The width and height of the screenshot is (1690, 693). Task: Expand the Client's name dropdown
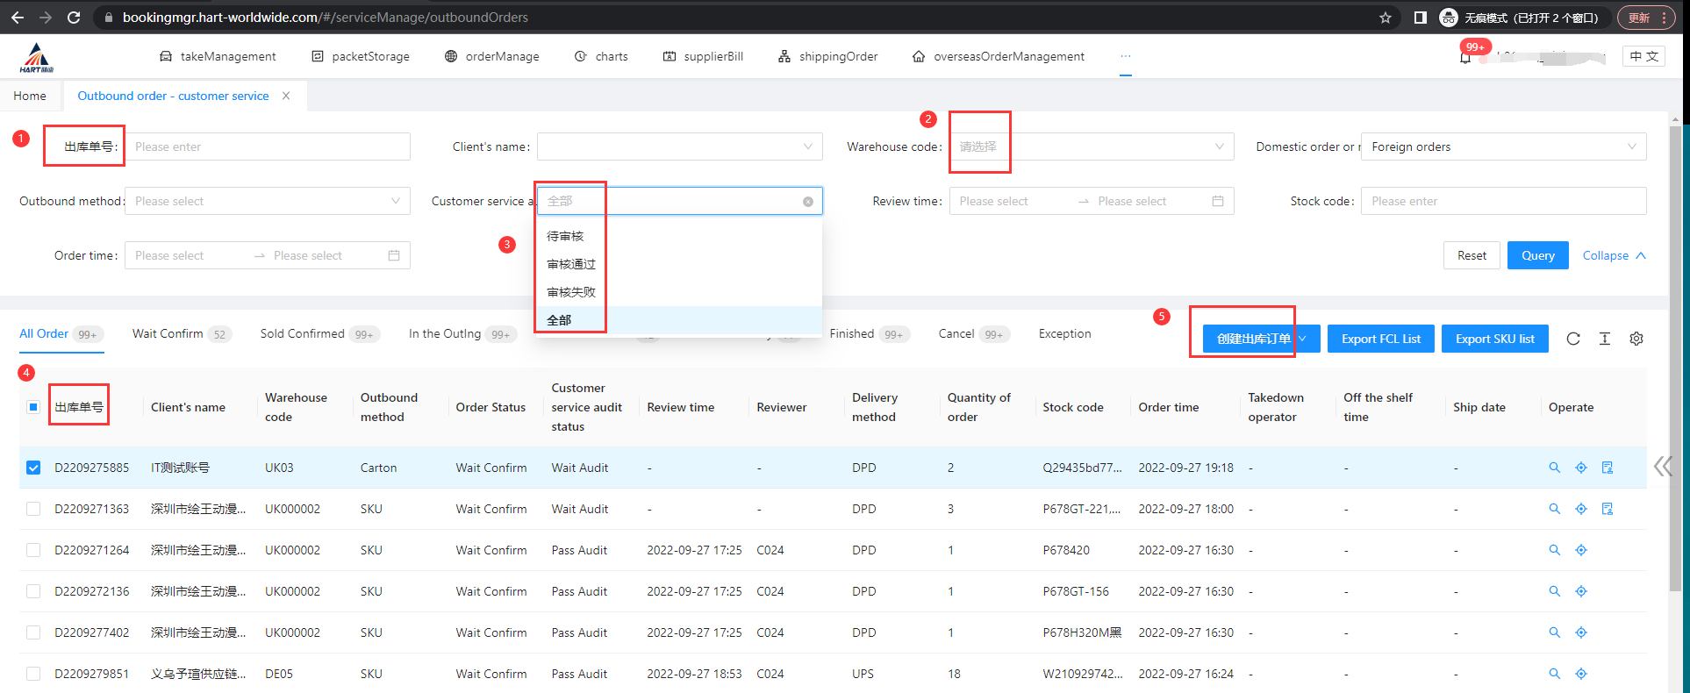point(679,146)
